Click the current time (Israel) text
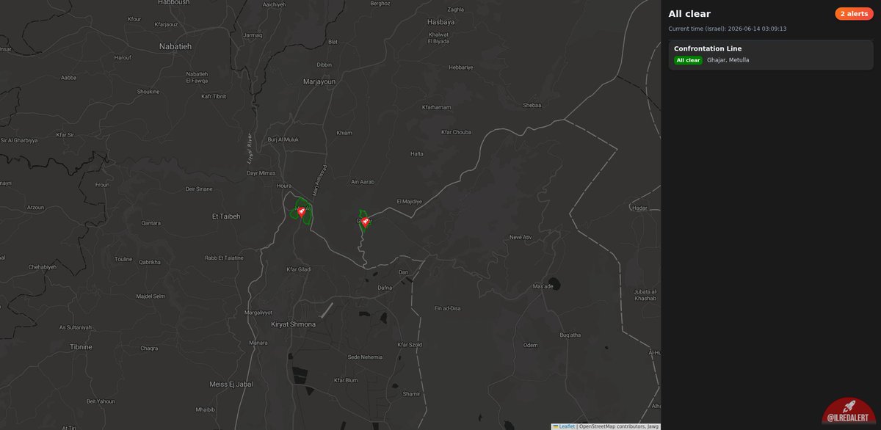881x430 pixels. (728, 29)
